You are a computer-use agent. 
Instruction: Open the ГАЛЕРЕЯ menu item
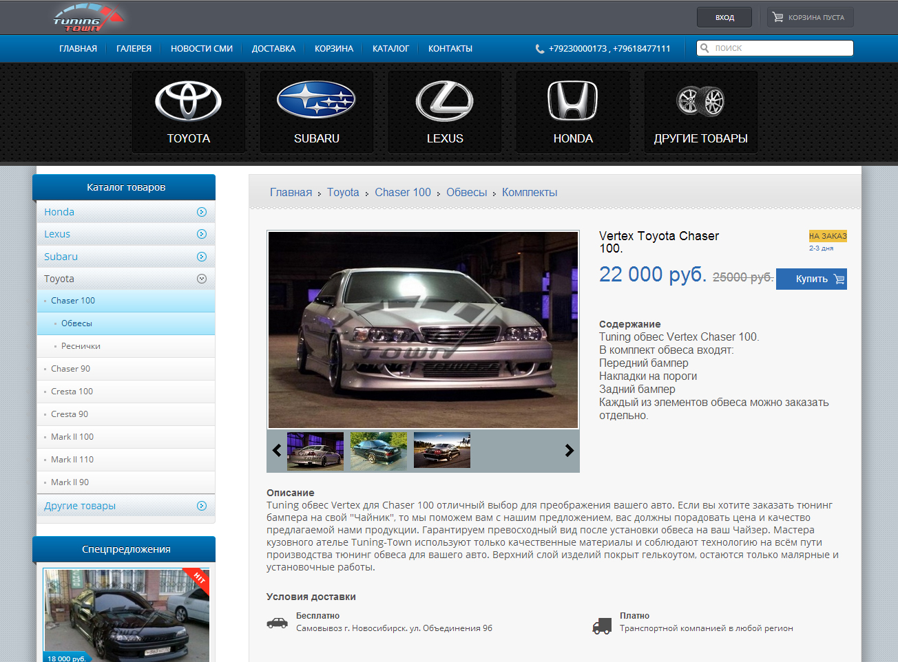click(x=134, y=49)
